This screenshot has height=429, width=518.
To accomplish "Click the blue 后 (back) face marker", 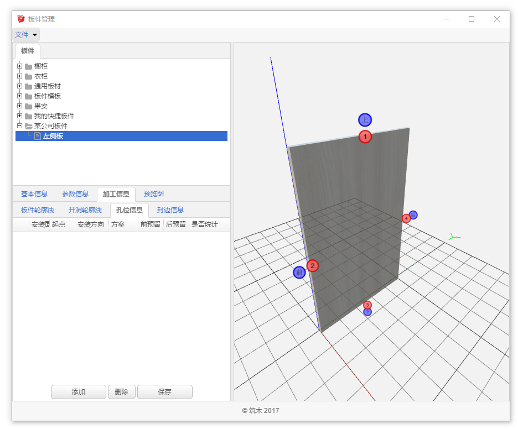I will (x=413, y=214).
